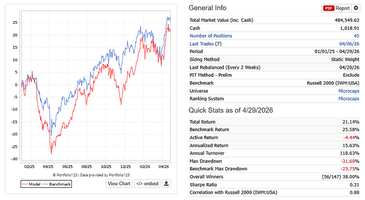Select the correlation value 0.88
Viewport: 365px width, 200px height.
pos(354,192)
